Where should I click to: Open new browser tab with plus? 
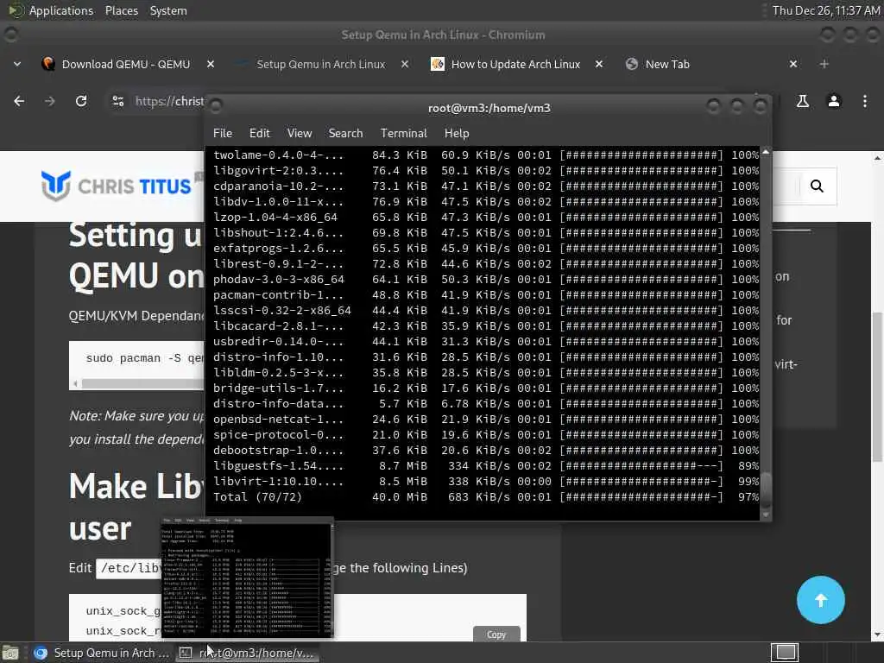point(824,64)
